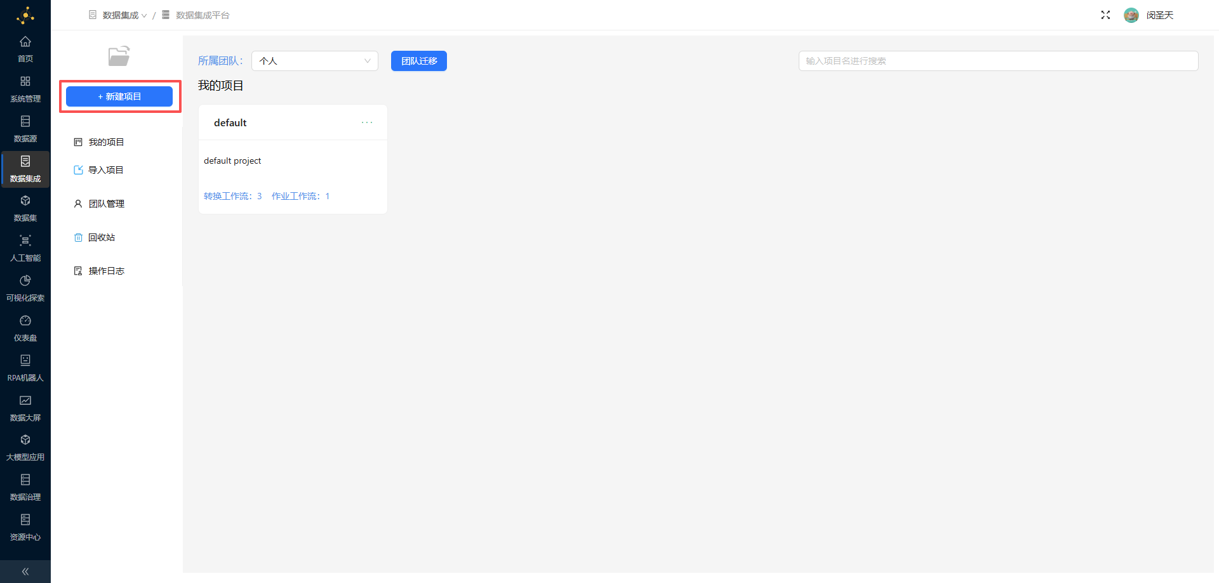Open the 首页 home icon in sidebar
Screen dimensions: 1219x583
25,43
